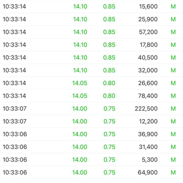Click the 36,900 volume entry
The image size is (183, 183).
pos(148,134)
